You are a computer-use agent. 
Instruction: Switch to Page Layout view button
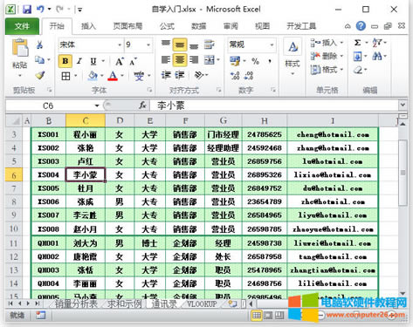point(268,315)
